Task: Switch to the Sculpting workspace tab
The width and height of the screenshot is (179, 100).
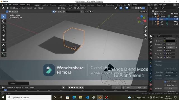Action: (x=53, y=5)
